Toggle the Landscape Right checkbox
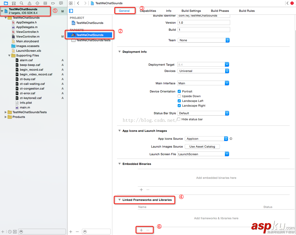 (x=179, y=106)
